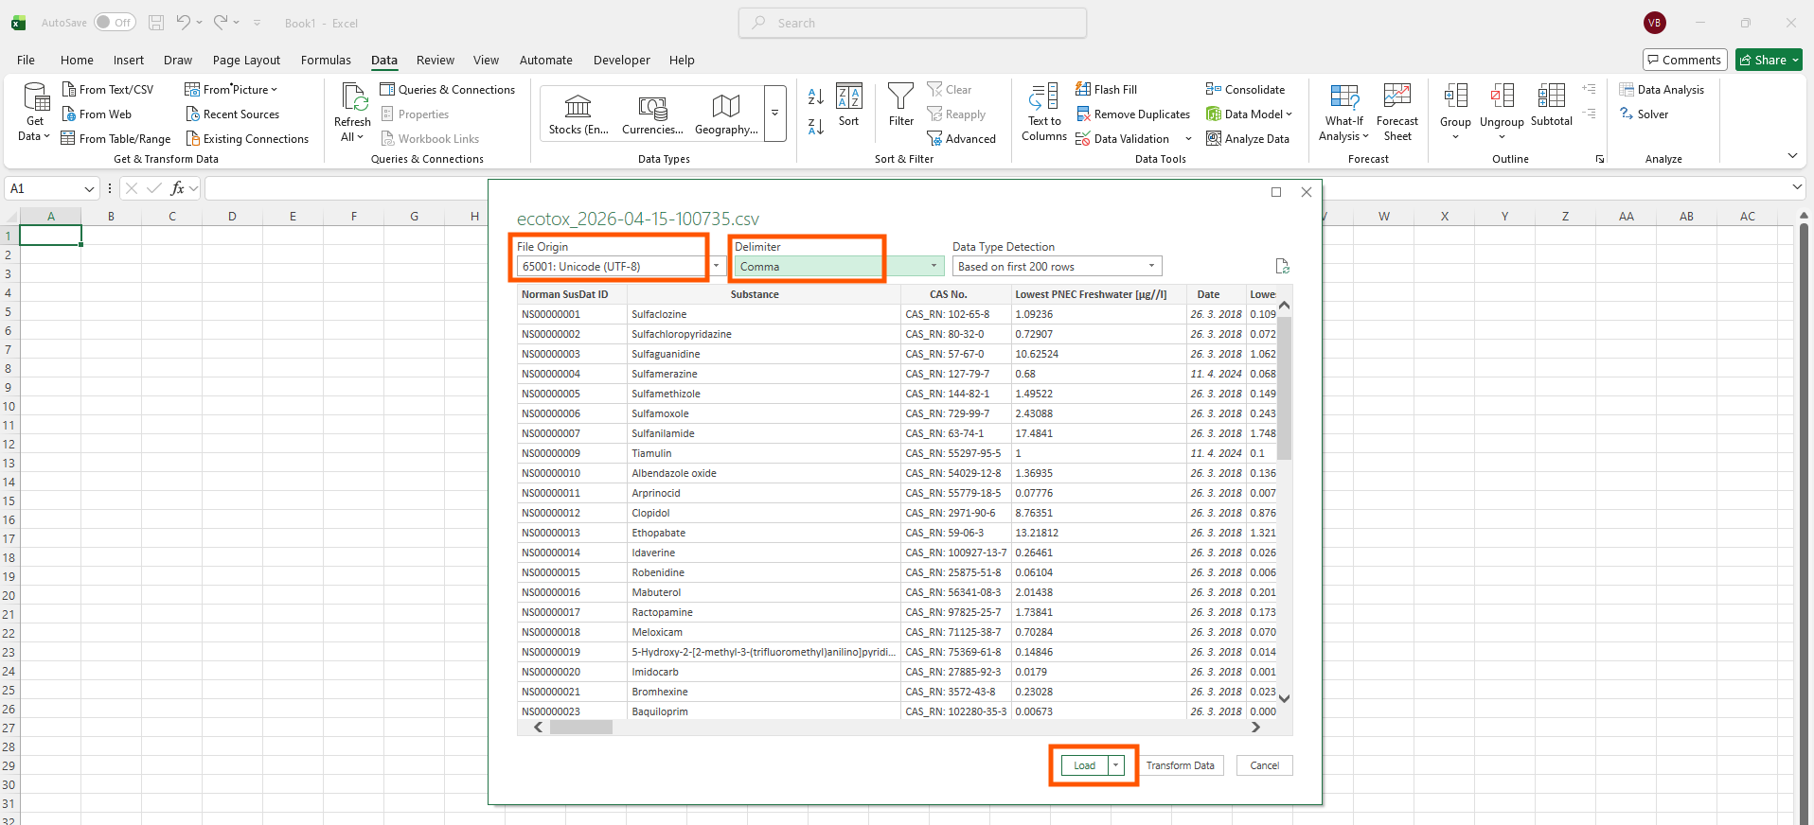The image size is (1814, 825).
Task: Switch to the Formulas ribbon tab
Action: [x=326, y=61]
